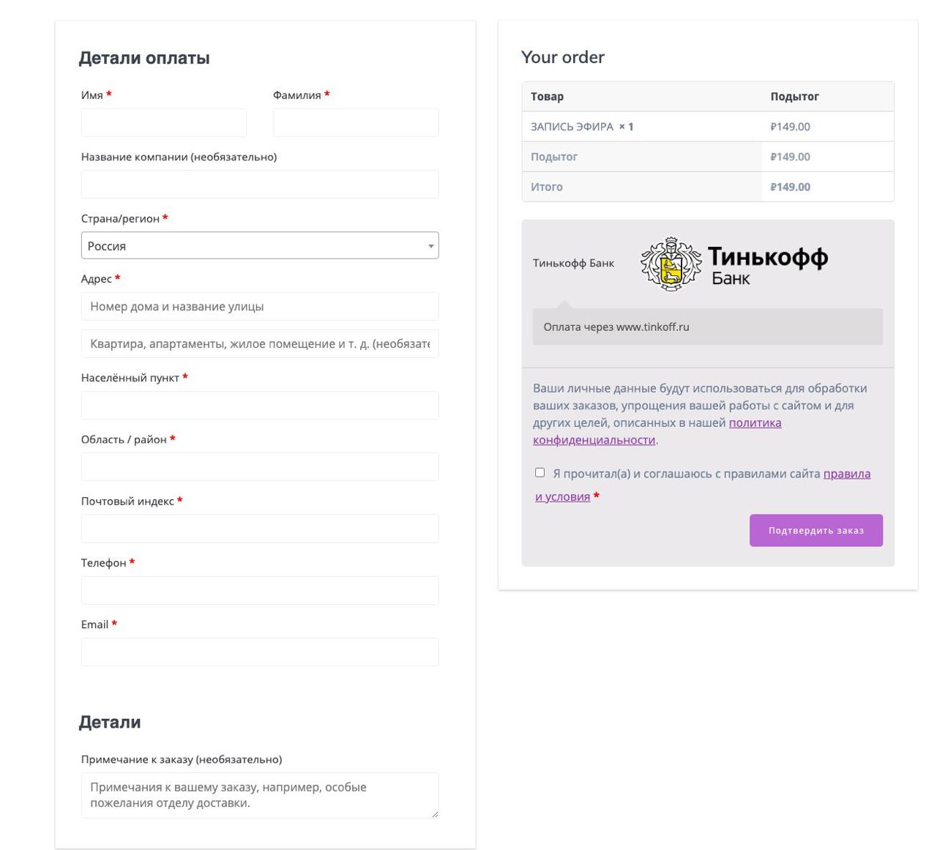
Task: Click the Подтвердить заказ button
Action: point(815,530)
